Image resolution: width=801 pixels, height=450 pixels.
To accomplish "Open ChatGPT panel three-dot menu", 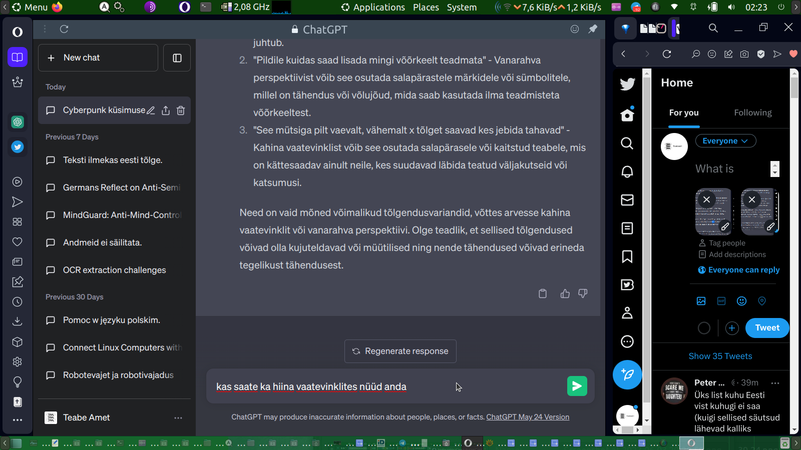I will pyautogui.click(x=45, y=29).
